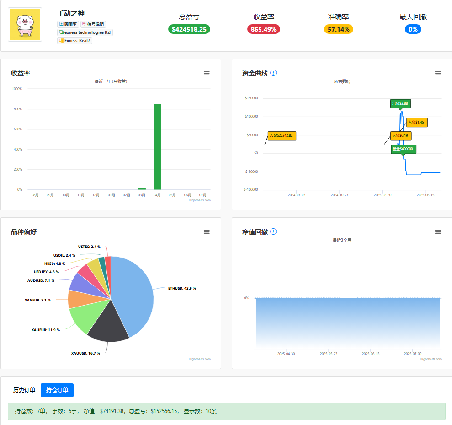Click the red 865.49% 收益率 badge

point(263,29)
